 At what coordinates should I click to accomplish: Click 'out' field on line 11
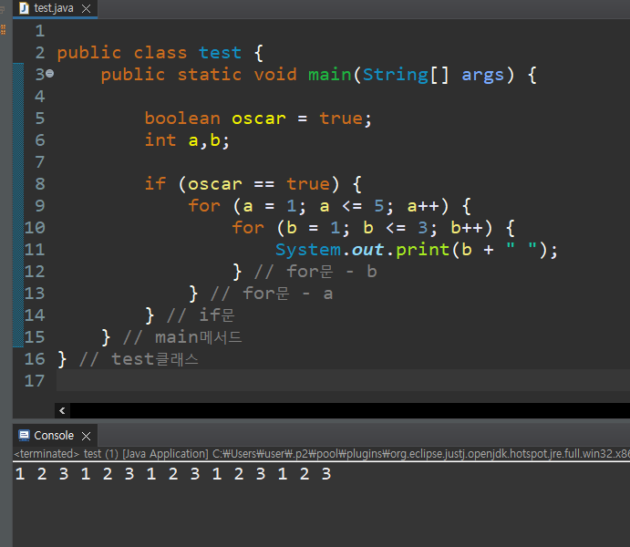click(367, 250)
